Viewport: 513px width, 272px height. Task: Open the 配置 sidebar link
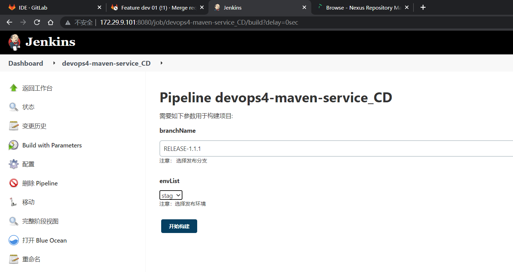click(28, 164)
